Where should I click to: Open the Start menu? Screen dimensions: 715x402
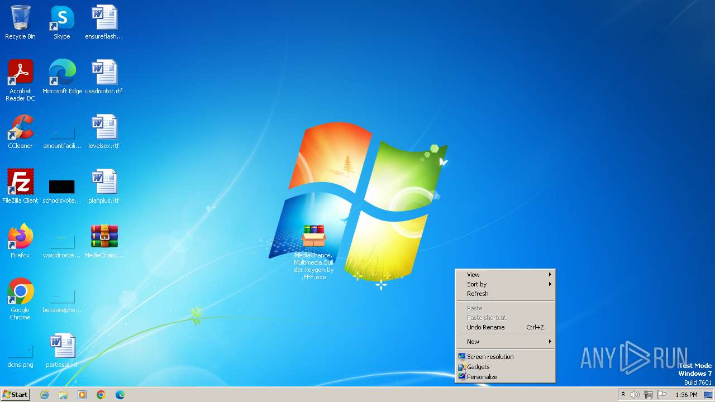[x=16, y=395]
